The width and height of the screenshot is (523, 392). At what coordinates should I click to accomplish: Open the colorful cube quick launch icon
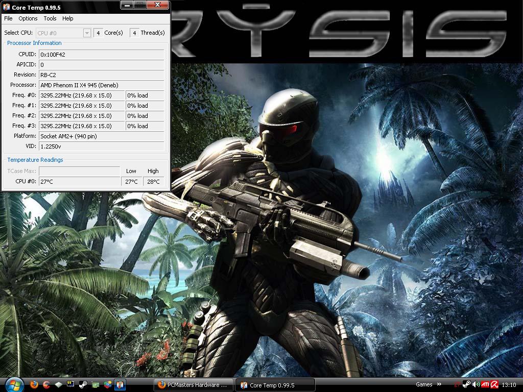(x=107, y=385)
